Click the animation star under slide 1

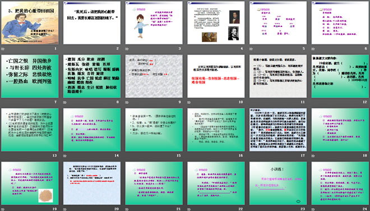(x=3, y=49)
